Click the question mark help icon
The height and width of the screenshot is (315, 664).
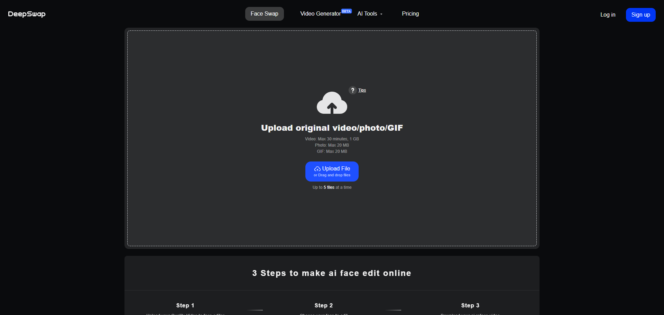[352, 90]
